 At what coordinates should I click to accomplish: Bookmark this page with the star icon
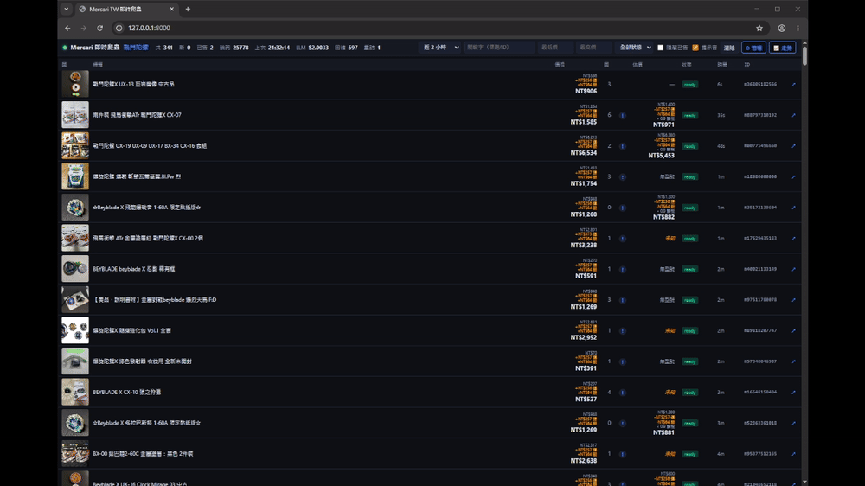[759, 29]
